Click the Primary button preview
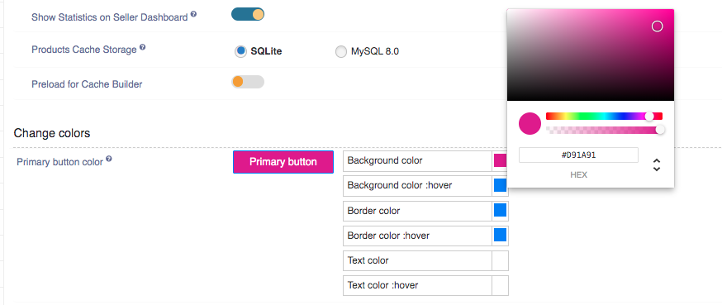Viewport: 722px width, 305px height. click(x=283, y=162)
